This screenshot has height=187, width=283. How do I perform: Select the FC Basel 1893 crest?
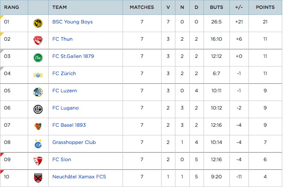(38, 126)
